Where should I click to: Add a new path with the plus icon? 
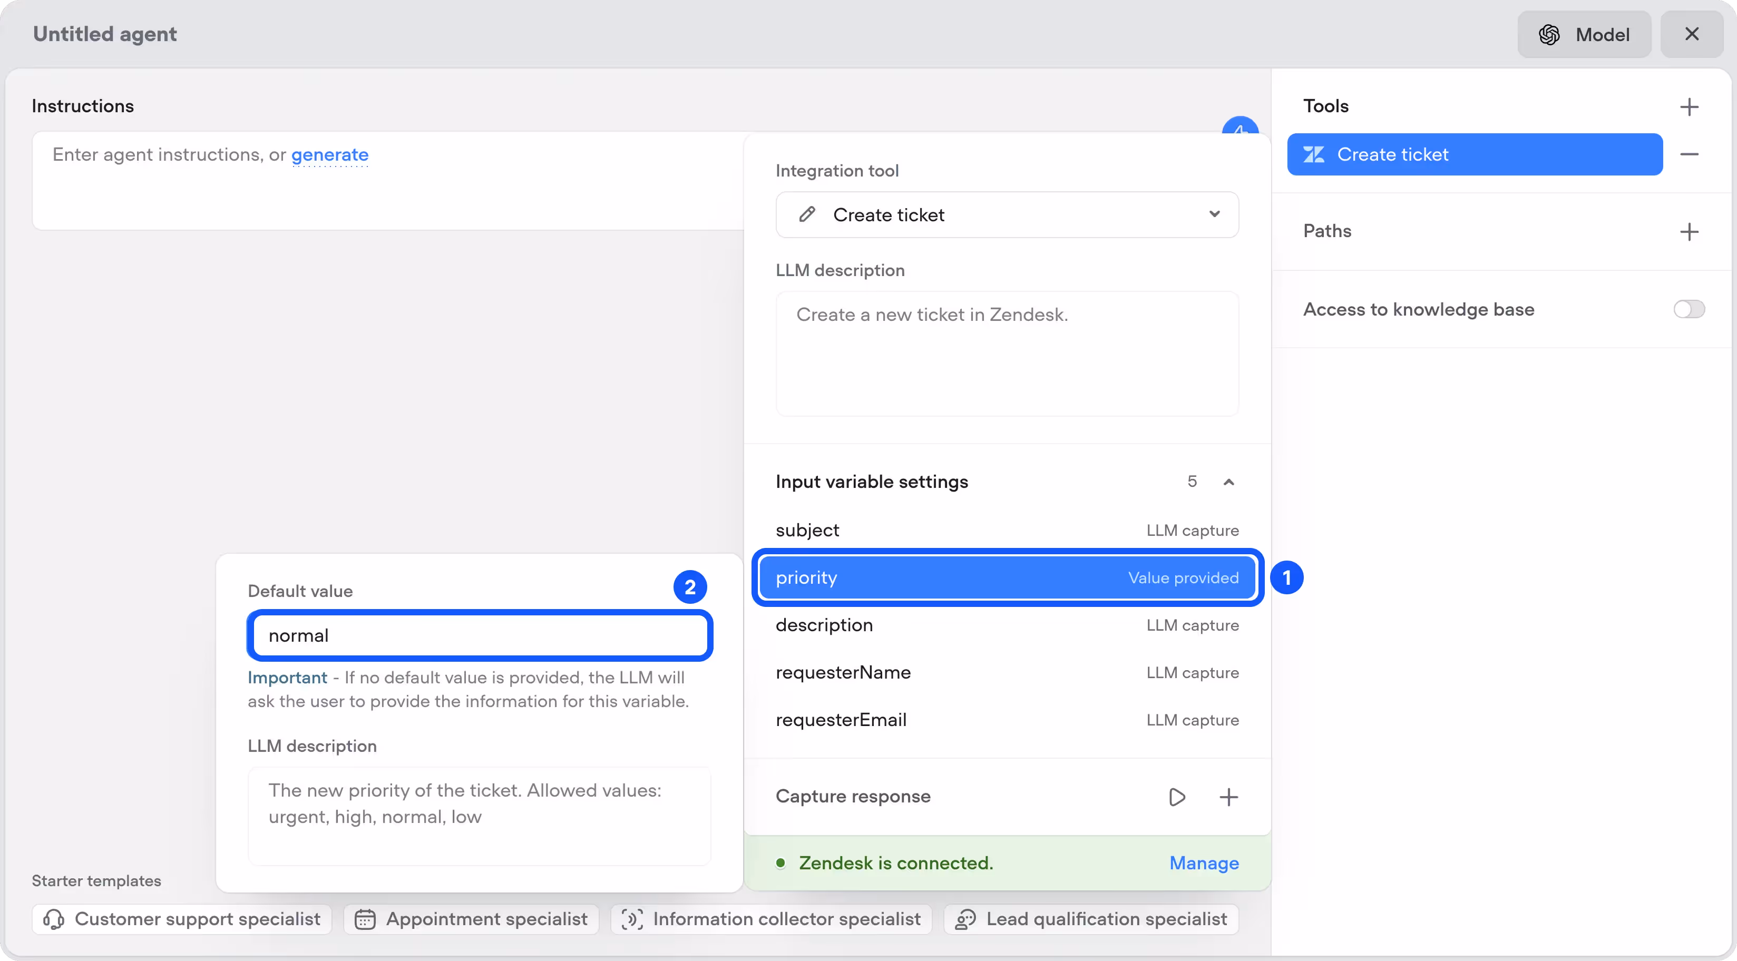point(1689,232)
